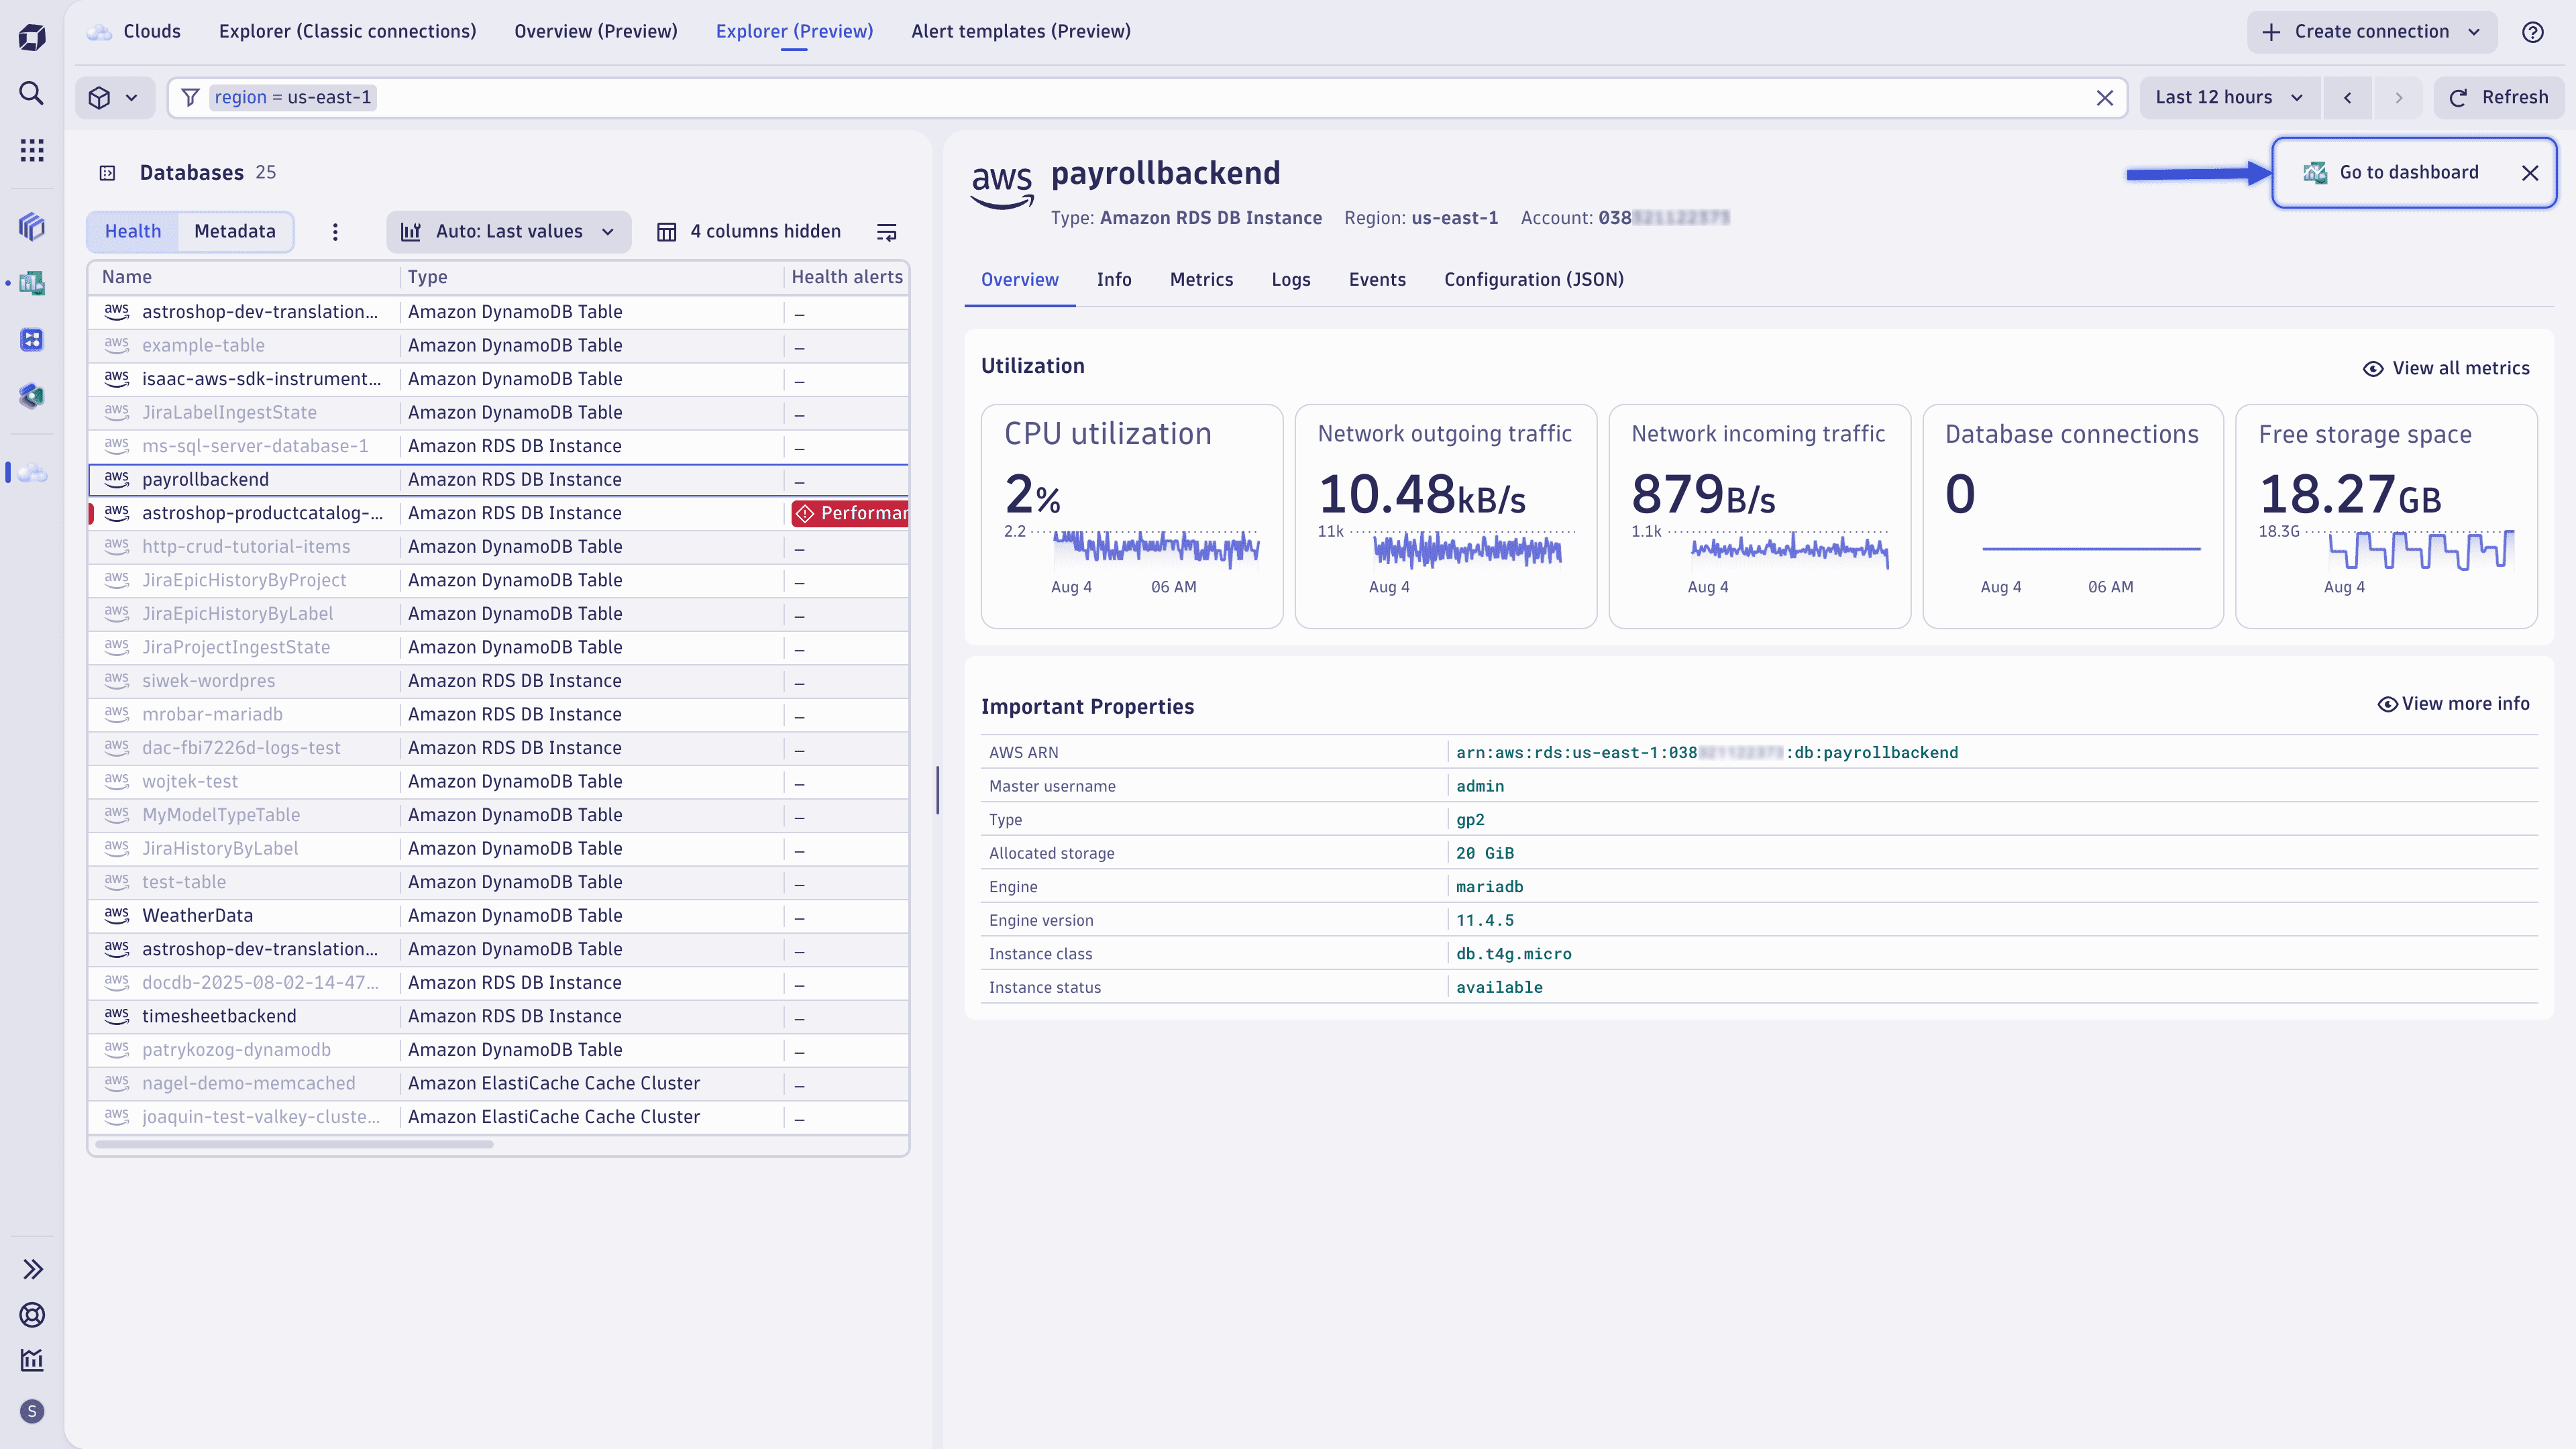Switch to the Health toggle view
Viewport: 2576px width, 1449px height.
[x=133, y=232]
